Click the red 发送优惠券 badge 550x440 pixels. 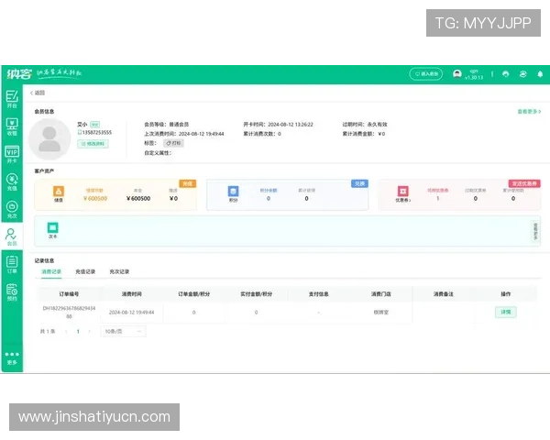[524, 183]
